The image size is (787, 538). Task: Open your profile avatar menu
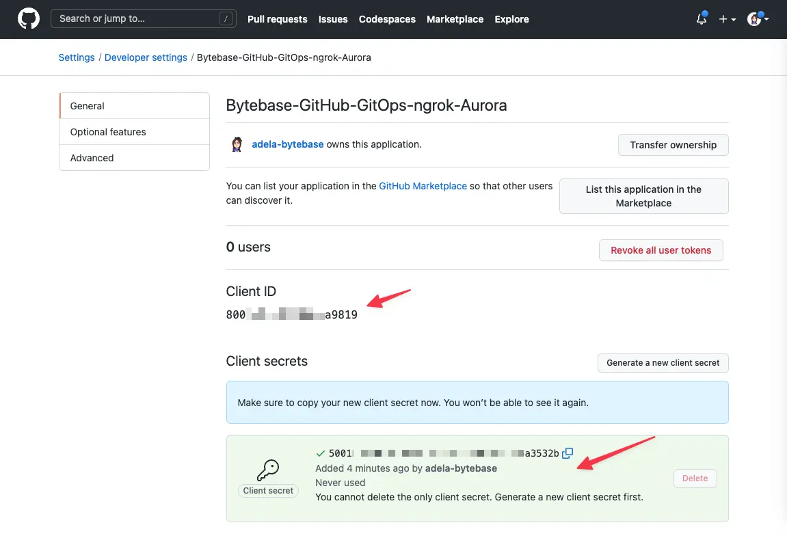754,19
